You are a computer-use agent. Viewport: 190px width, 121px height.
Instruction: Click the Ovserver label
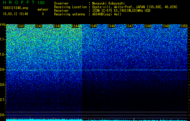61,3
